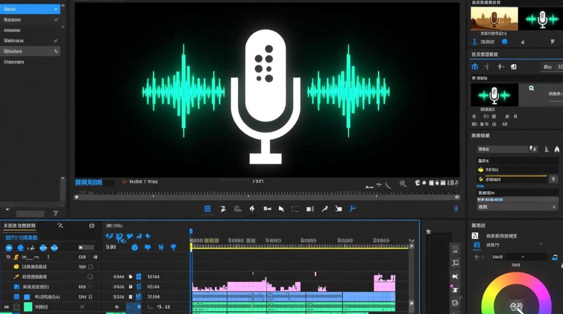The width and height of the screenshot is (563, 314).
Task: Open the sepia microphone thumbnail
Action: (x=494, y=18)
